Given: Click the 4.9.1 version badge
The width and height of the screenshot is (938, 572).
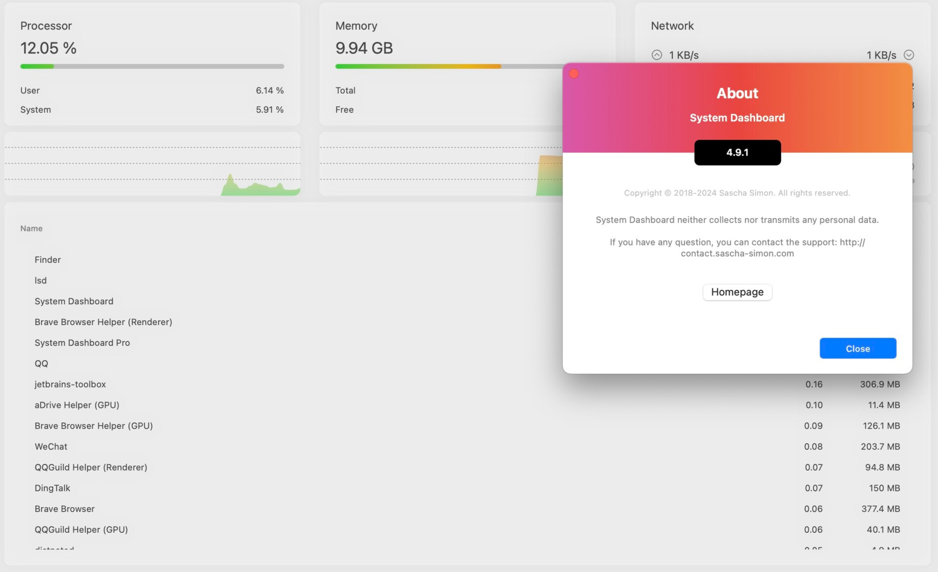Looking at the screenshot, I should 737,152.
